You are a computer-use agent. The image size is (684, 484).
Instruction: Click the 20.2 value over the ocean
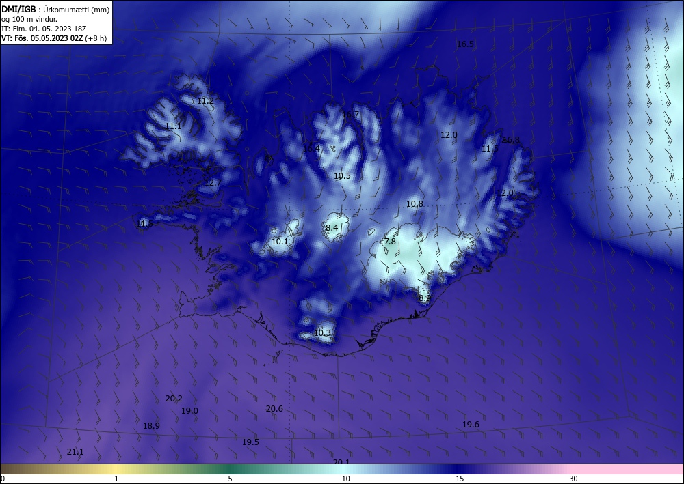click(x=174, y=398)
